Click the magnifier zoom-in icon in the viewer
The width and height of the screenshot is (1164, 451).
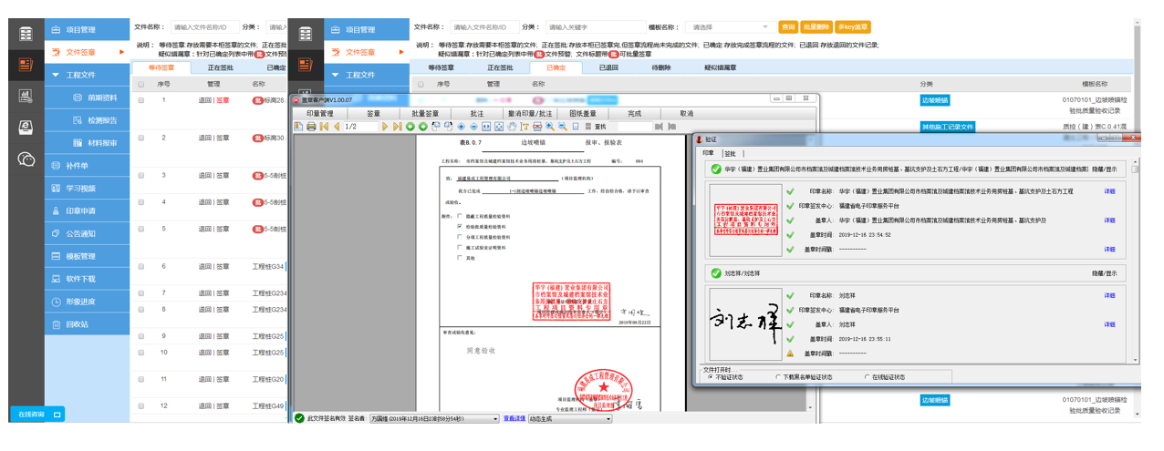(x=550, y=127)
